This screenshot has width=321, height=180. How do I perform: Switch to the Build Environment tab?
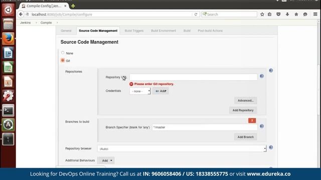(x=164, y=30)
